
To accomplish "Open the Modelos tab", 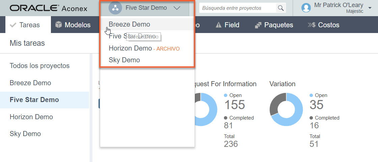I will coord(73,25).
